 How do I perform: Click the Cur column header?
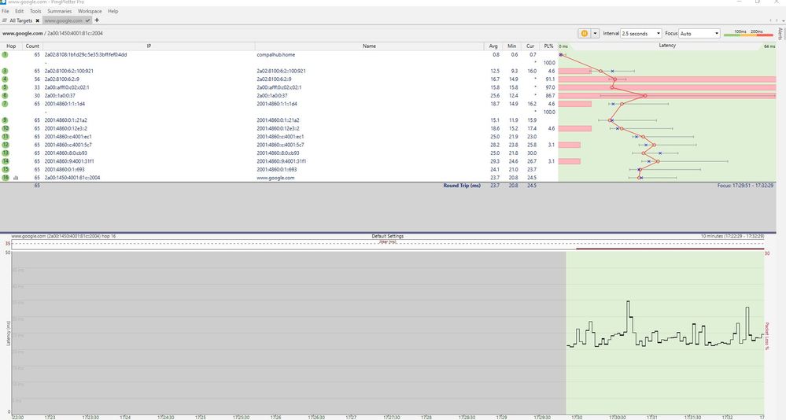[x=530, y=46]
